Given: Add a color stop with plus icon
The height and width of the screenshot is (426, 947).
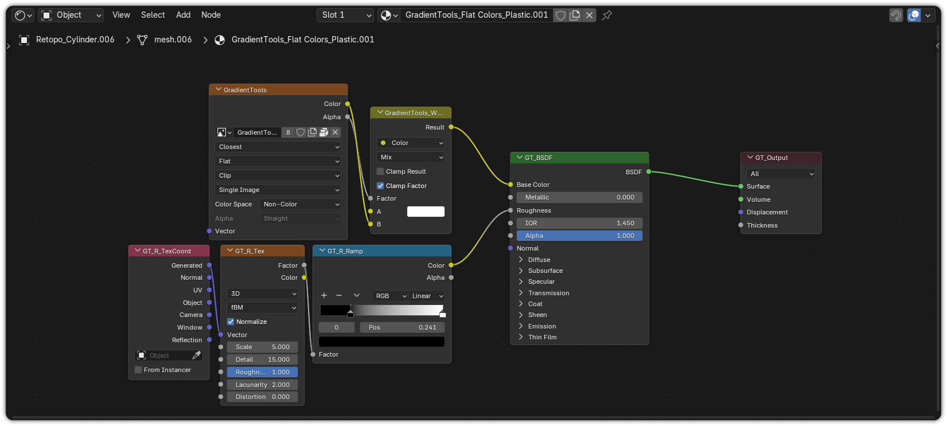Looking at the screenshot, I should click(324, 295).
